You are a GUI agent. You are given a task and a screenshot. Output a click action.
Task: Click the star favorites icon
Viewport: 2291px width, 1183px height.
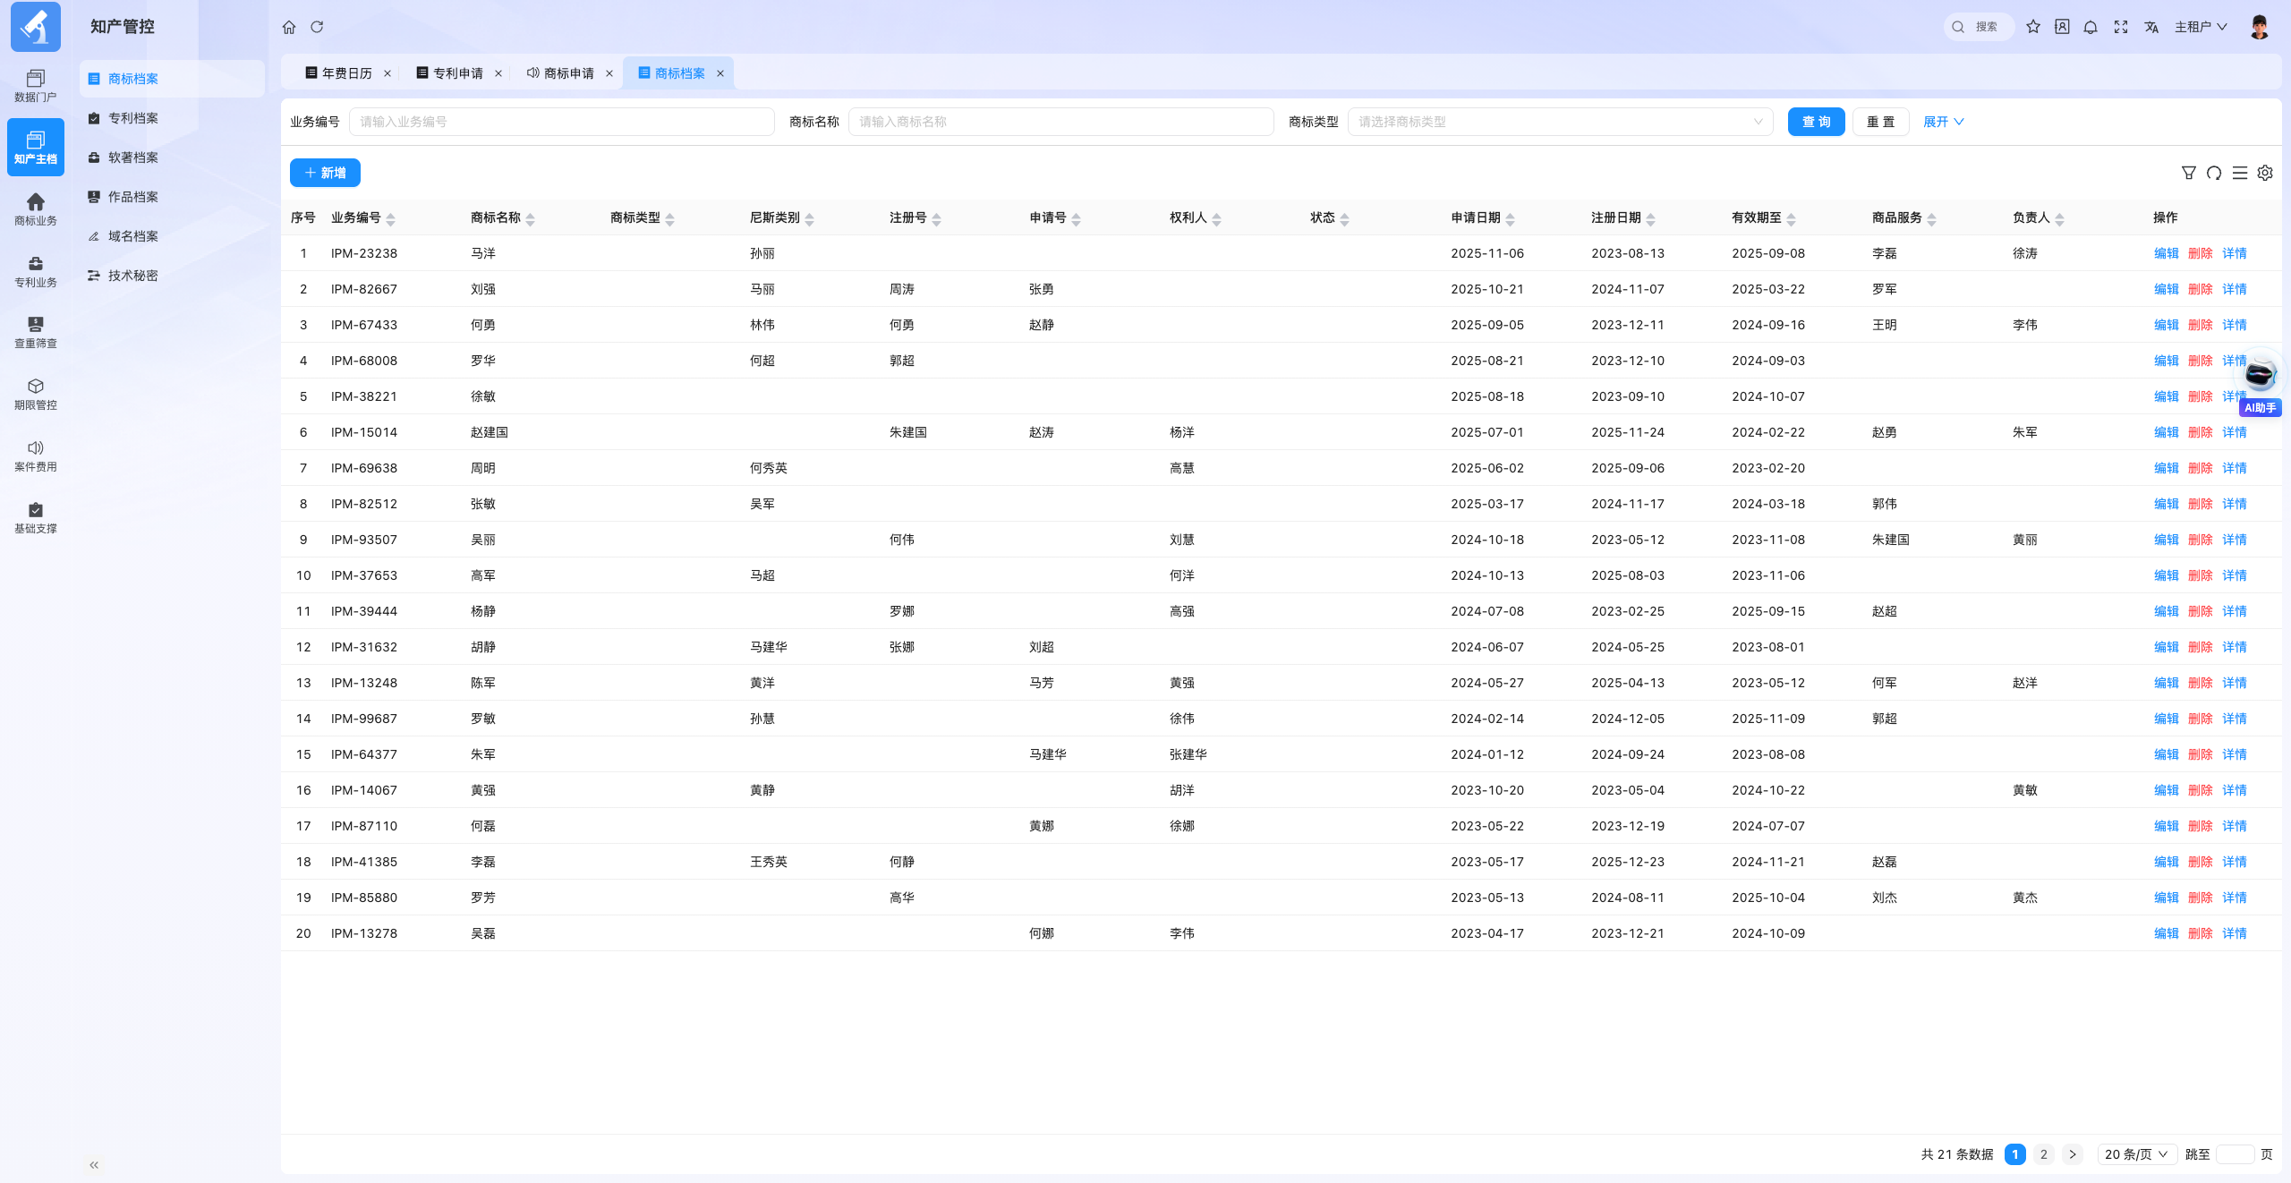[x=2033, y=27]
